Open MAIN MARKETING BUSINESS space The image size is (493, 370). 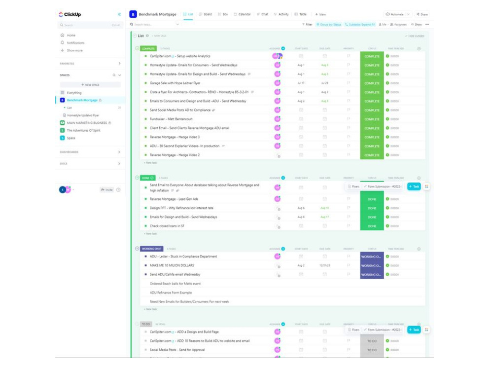[x=87, y=123]
